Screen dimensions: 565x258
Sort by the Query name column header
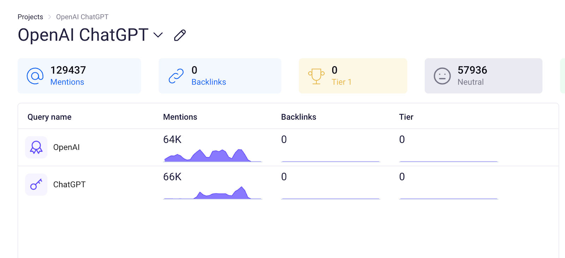click(49, 117)
